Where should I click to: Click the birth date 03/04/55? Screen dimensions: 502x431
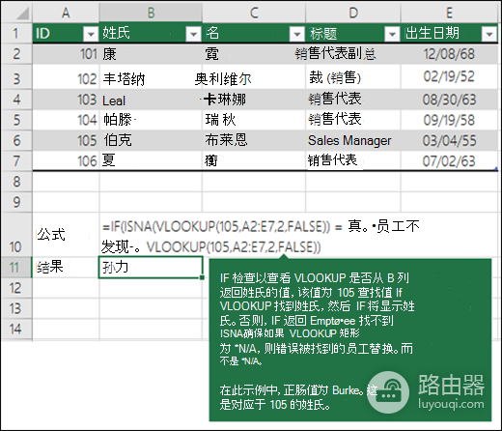click(449, 140)
